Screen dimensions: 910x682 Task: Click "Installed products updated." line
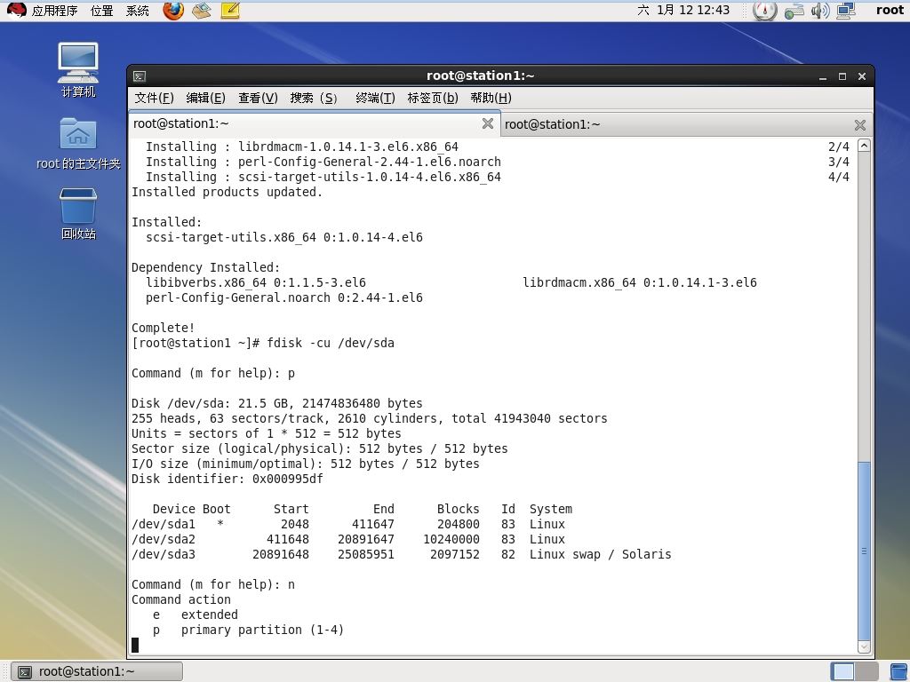coord(227,192)
